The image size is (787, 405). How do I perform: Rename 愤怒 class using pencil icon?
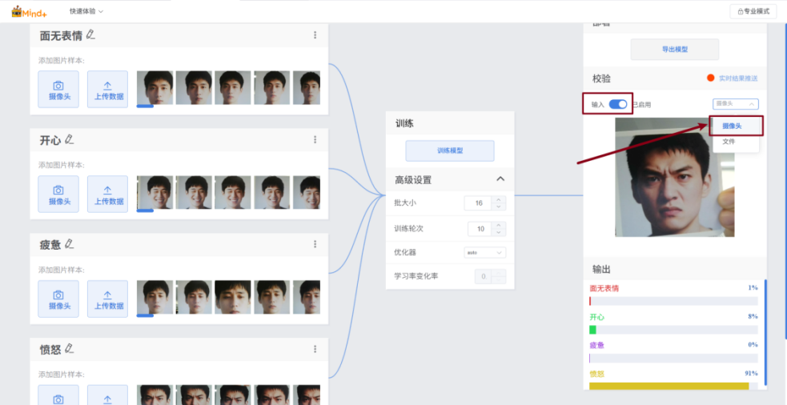(70, 348)
